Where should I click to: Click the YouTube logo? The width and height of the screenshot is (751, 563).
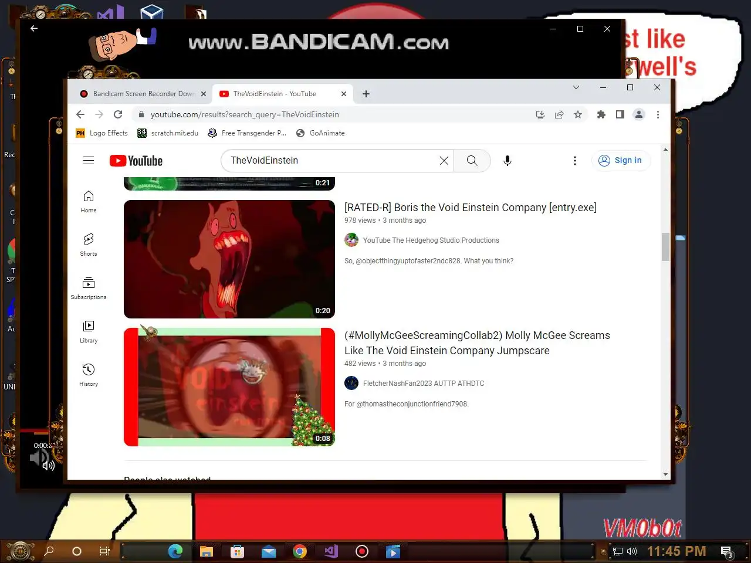pos(136,161)
